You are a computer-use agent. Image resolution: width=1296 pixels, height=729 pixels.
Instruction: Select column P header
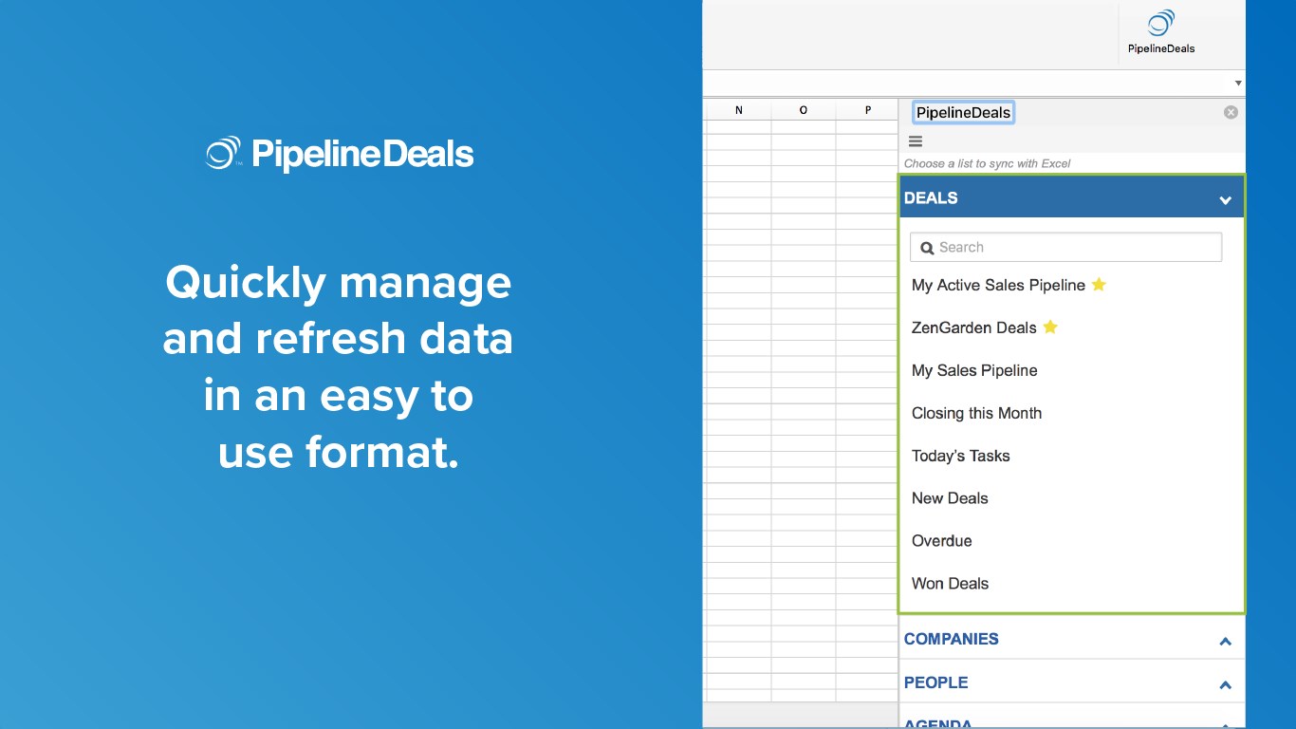[867, 110]
